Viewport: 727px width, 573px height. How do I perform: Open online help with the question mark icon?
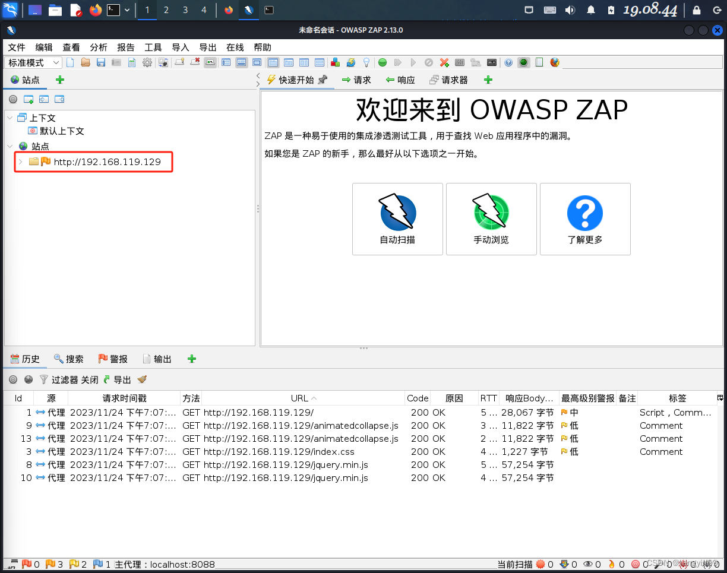508,62
